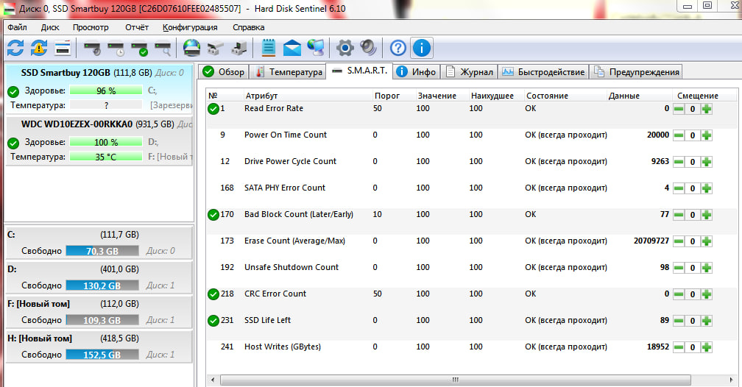Decrease offset for Bad Block Count
This screenshot has height=387, width=742.
click(x=679, y=215)
